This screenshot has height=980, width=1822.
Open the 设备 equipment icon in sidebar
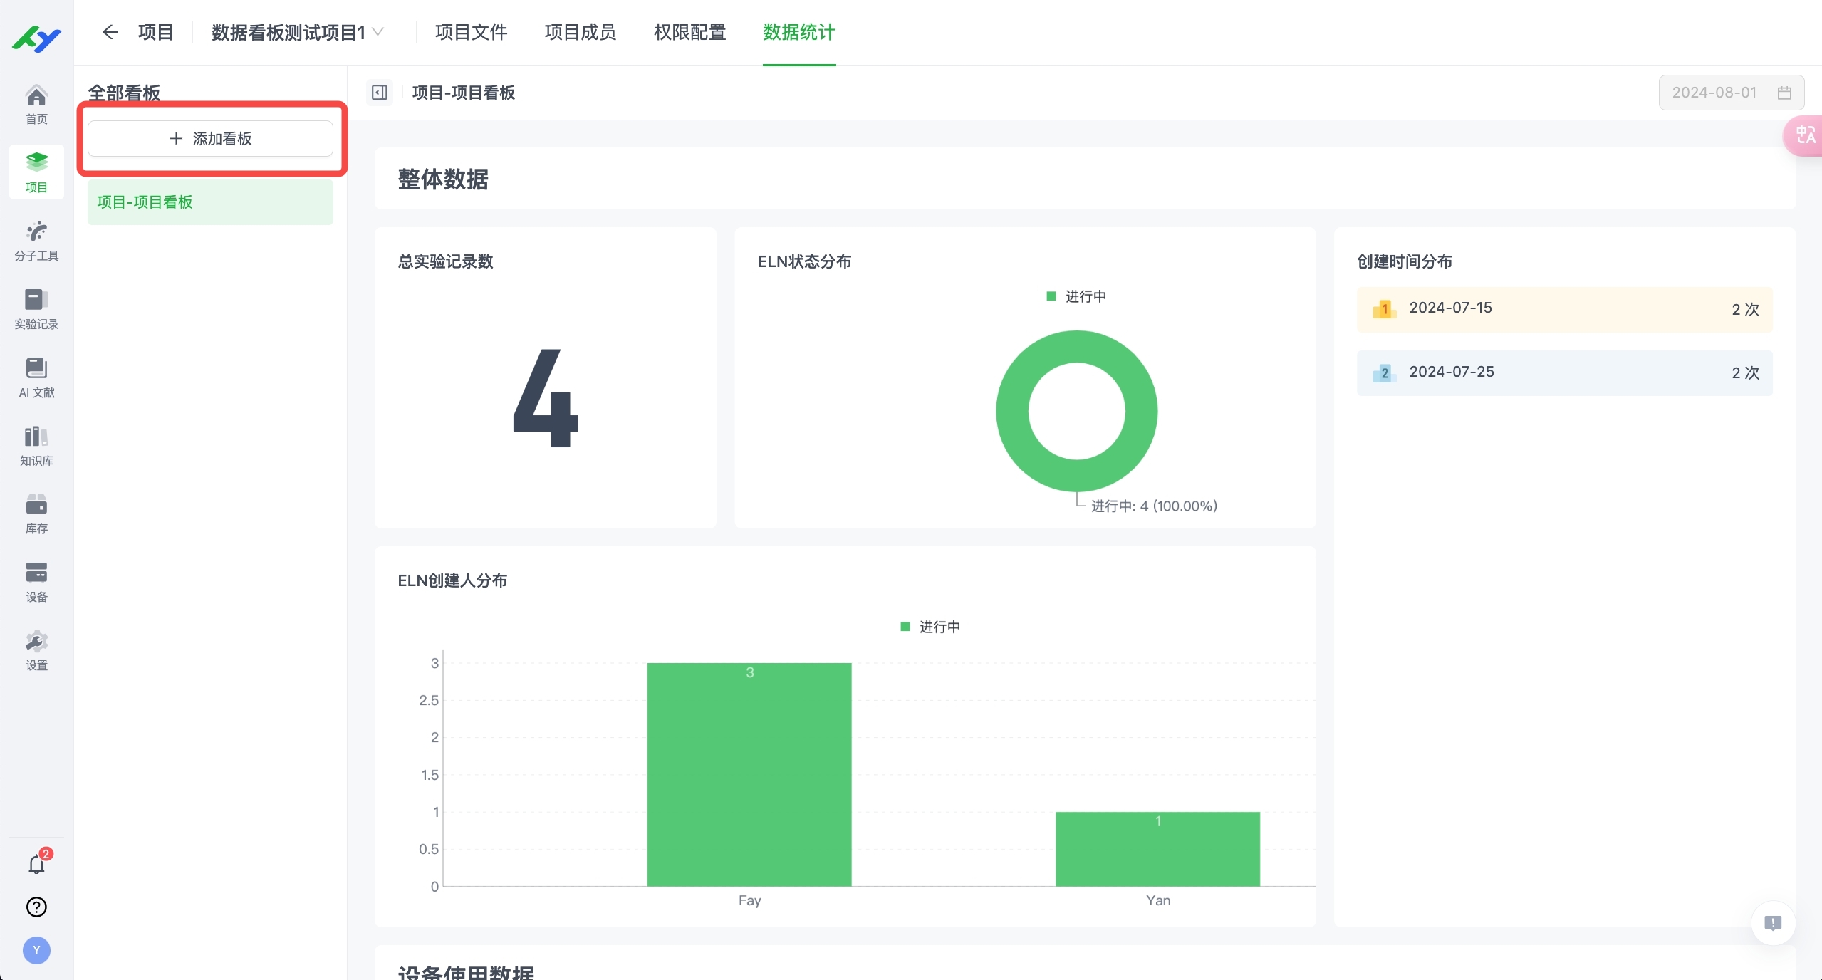36,581
